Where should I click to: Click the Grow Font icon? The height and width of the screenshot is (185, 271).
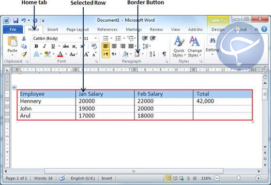(x=87, y=55)
